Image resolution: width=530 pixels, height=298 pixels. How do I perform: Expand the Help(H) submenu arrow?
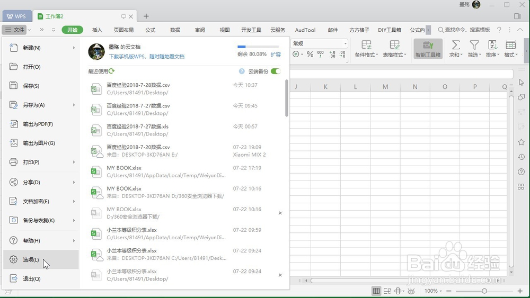point(74,241)
